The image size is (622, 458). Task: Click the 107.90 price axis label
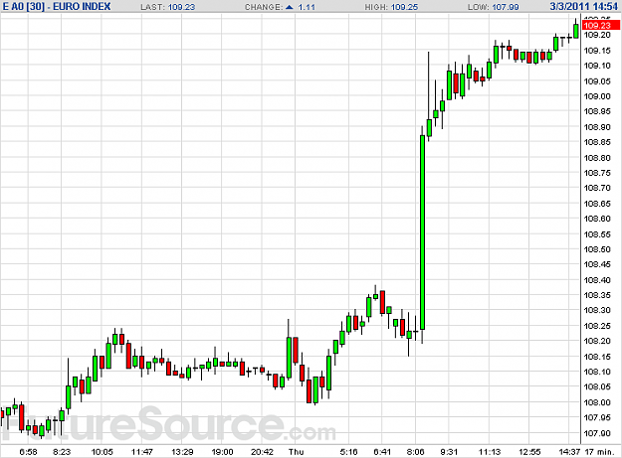pos(597,433)
